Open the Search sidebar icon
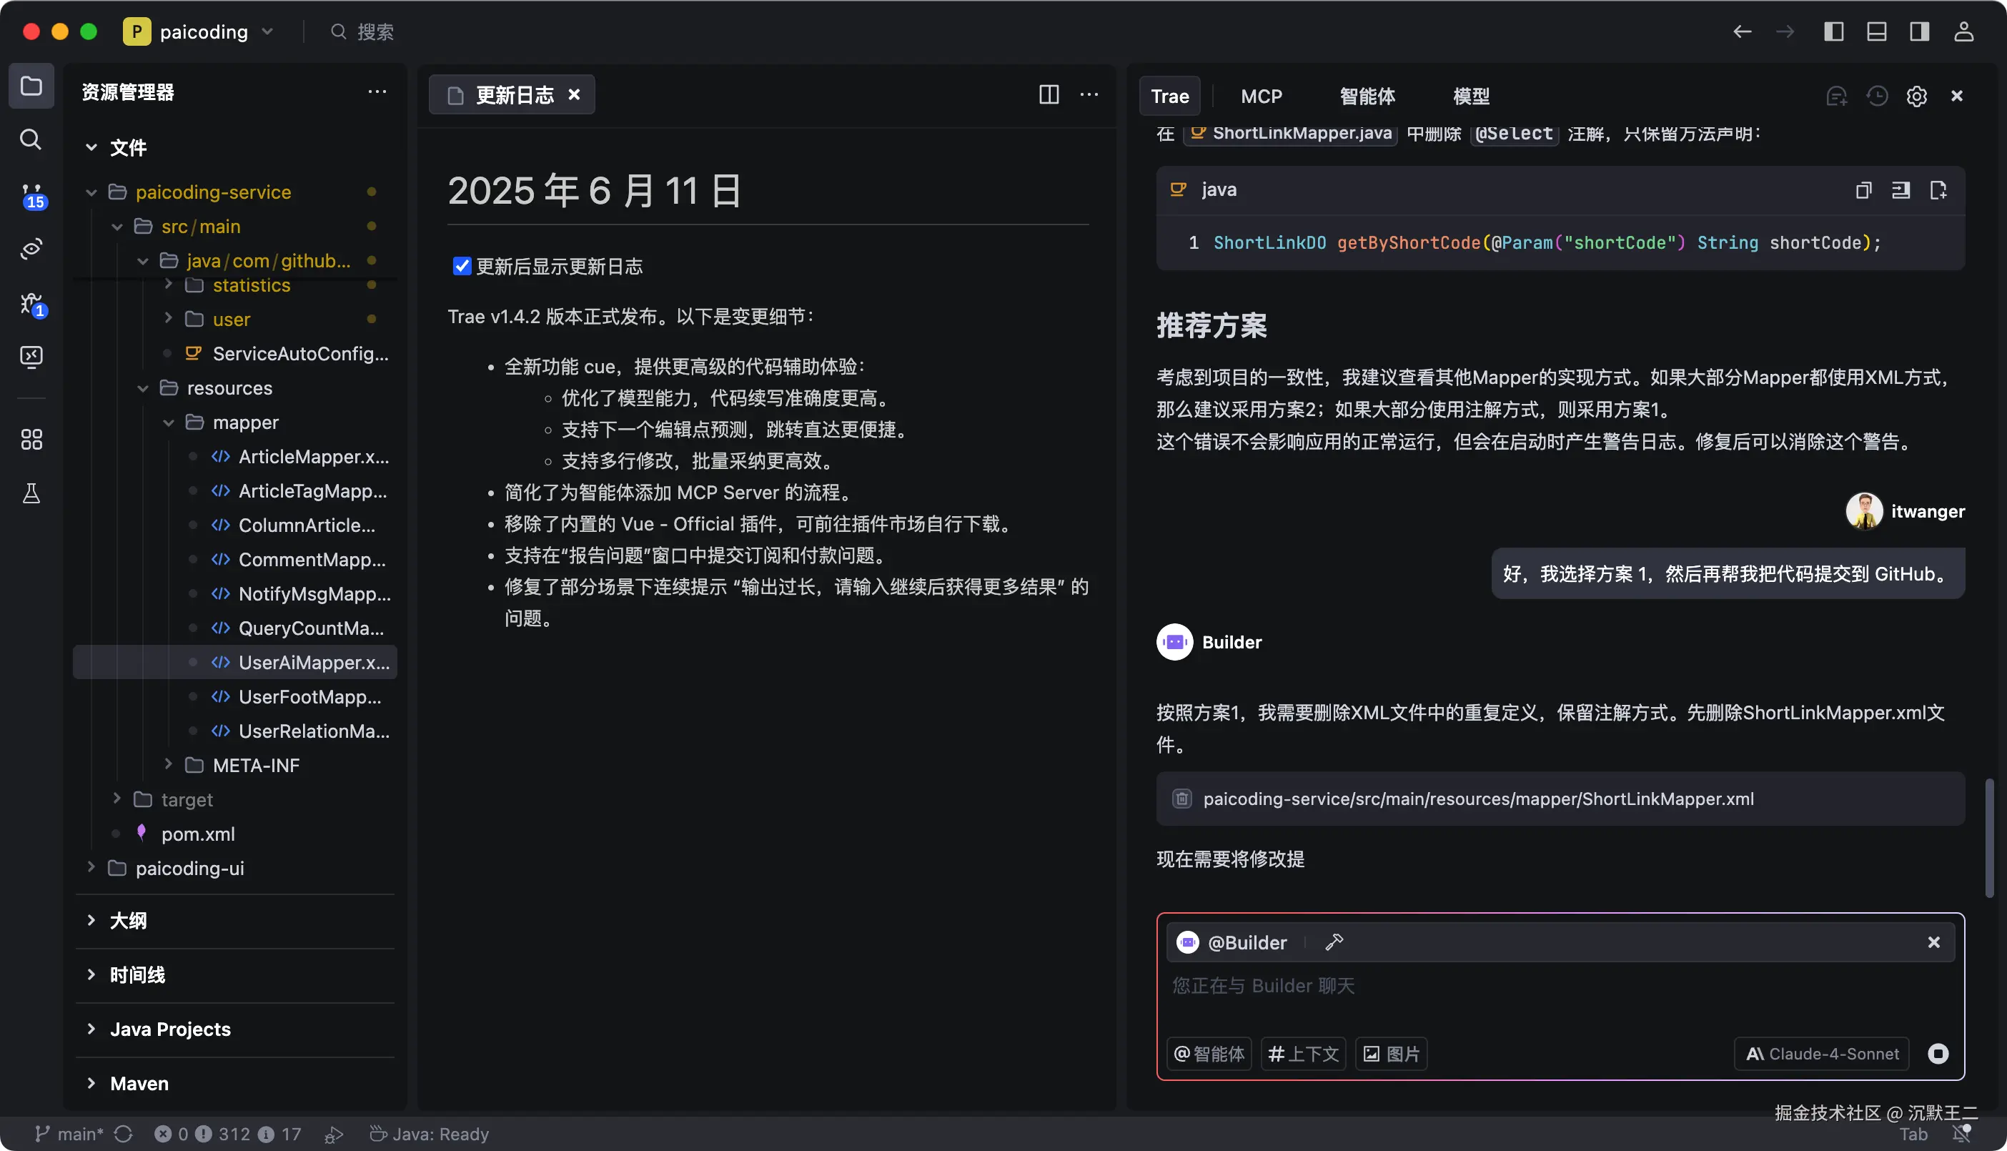Viewport: 2007px width, 1151px height. click(31, 140)
